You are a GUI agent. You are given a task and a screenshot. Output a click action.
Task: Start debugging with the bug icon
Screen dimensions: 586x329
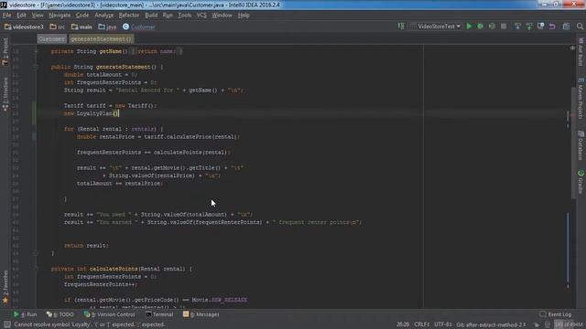[480, 27]
